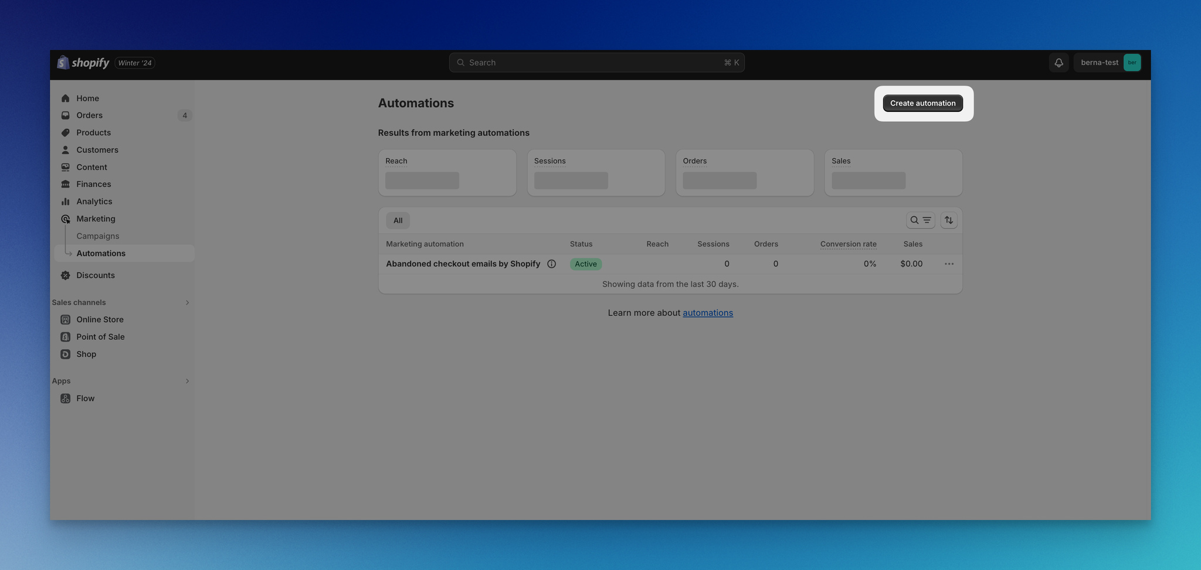Click the Shop app icon
This screenshot has height=570, width=1201.
point(65,354)
